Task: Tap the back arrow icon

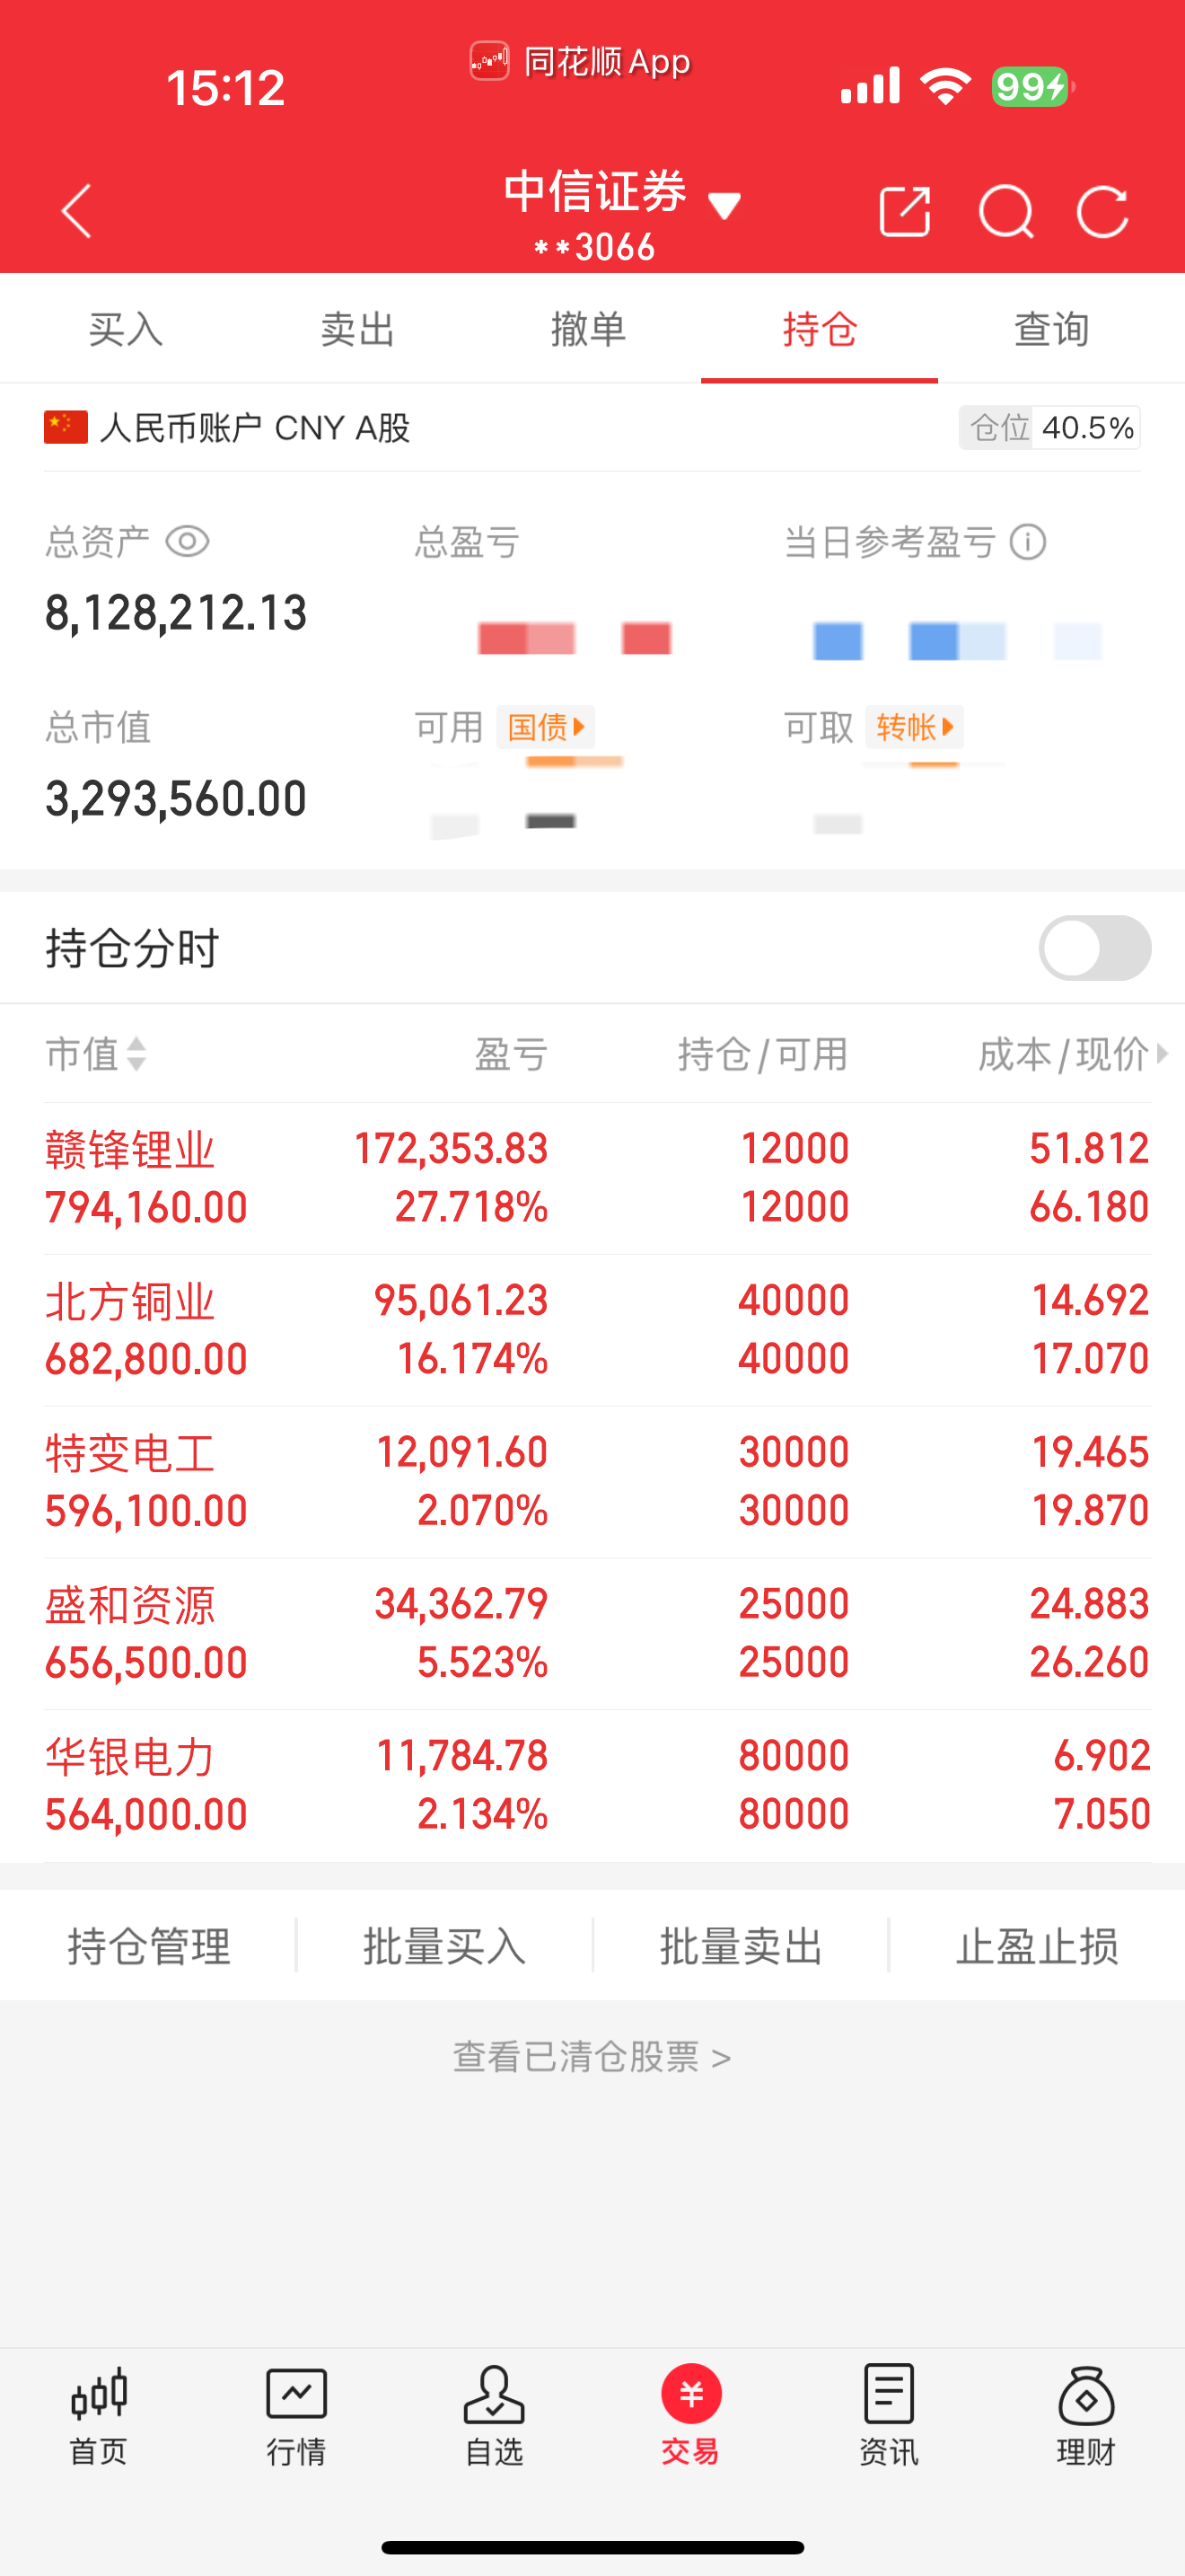Action: point(77,211)
